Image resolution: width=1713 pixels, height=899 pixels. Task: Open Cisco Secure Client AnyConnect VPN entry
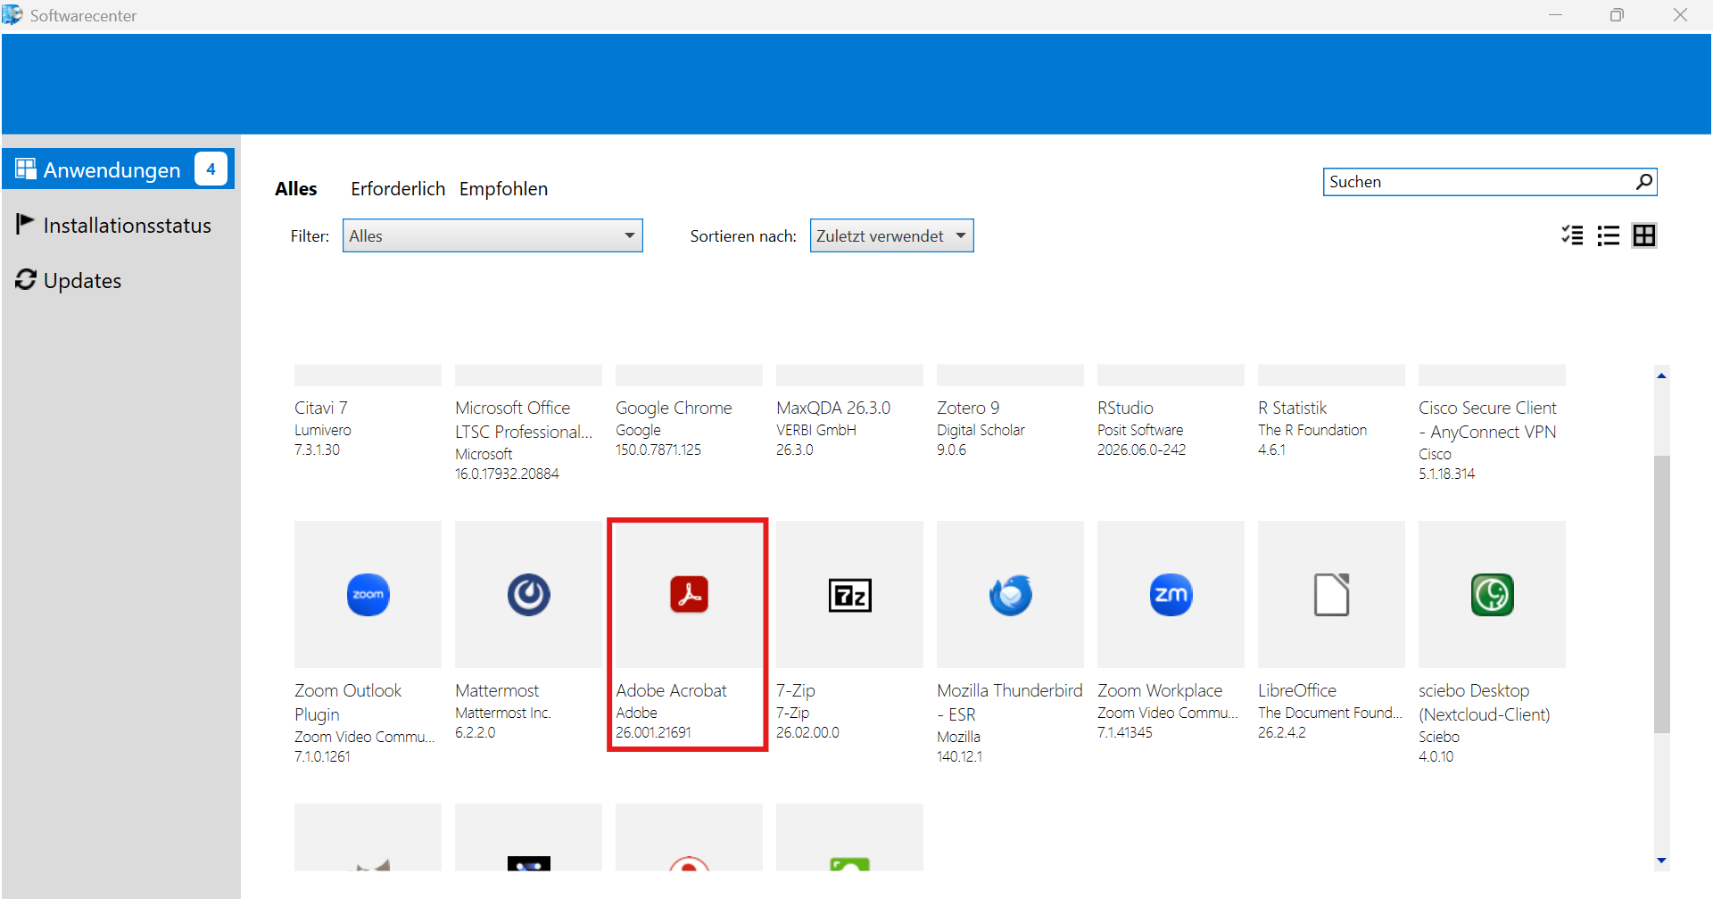[1492, 424]
